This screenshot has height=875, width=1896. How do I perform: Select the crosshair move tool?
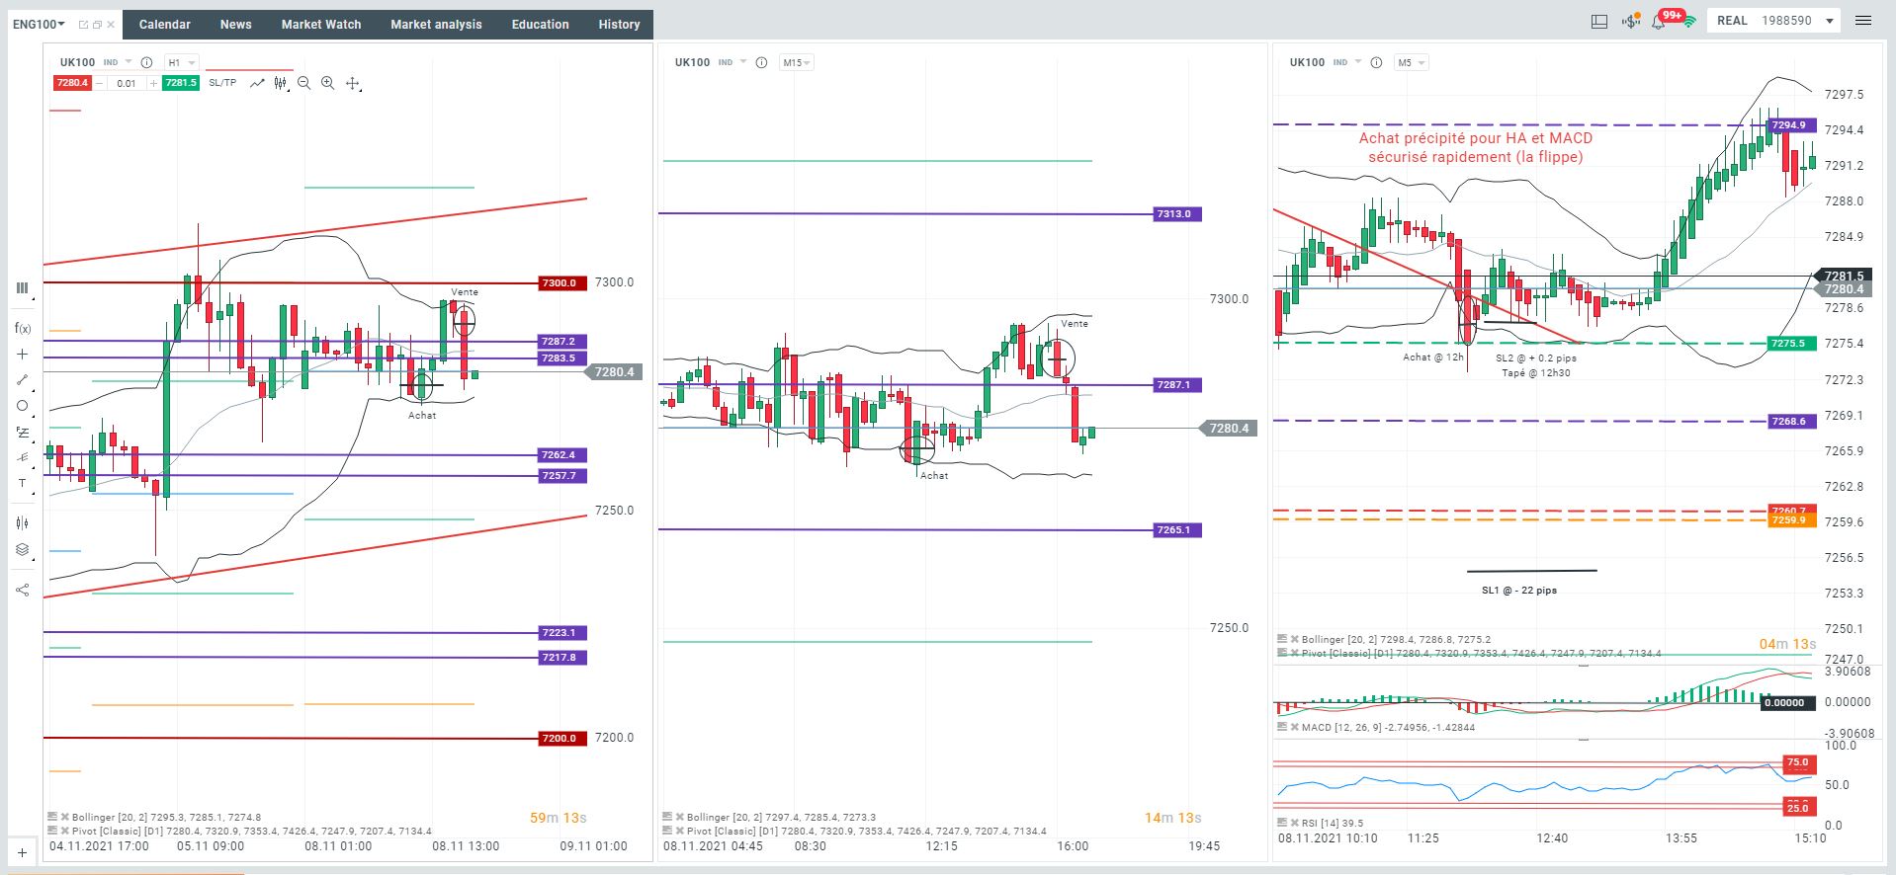[x=353, y=84]
